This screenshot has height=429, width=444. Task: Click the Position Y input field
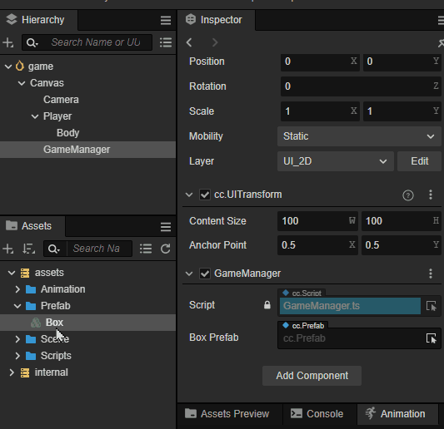[x=402, y=62]
